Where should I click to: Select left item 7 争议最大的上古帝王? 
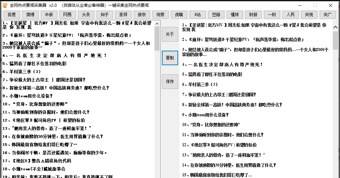click(x=44, y=80)
